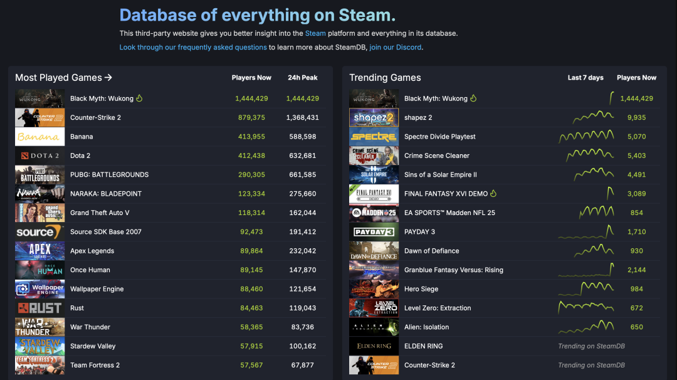The height and width of the screenshot is (380, 677).
Task: Click the Level Zero: Extraction thumbnail
Action: 374,308
